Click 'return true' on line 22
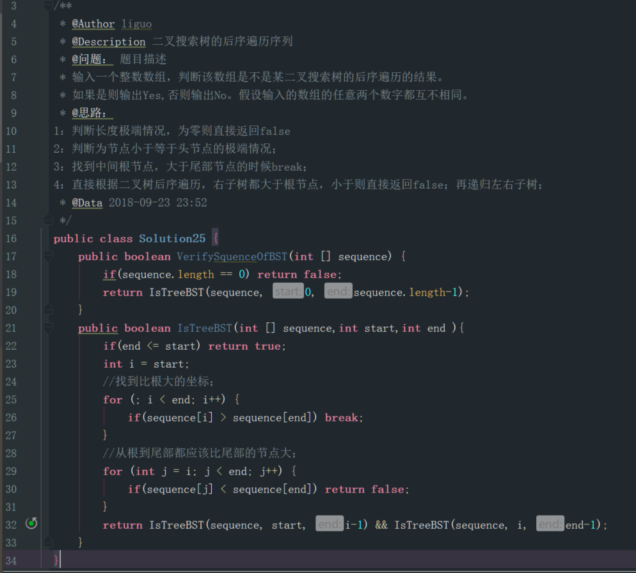Image resolution: width=636 pixels, height=573 pixels. [x=245, y=346]
